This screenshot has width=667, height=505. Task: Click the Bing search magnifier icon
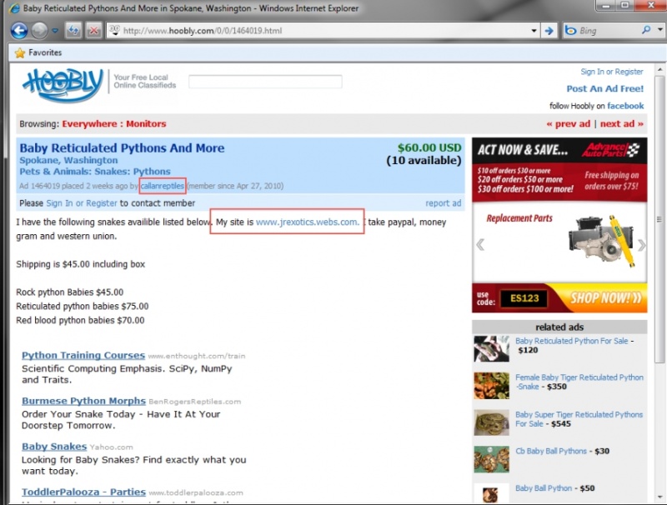click(646, 30)
